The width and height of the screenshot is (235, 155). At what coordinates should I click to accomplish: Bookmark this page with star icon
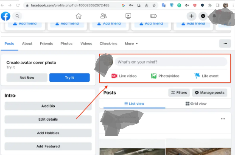pos(154,6)
